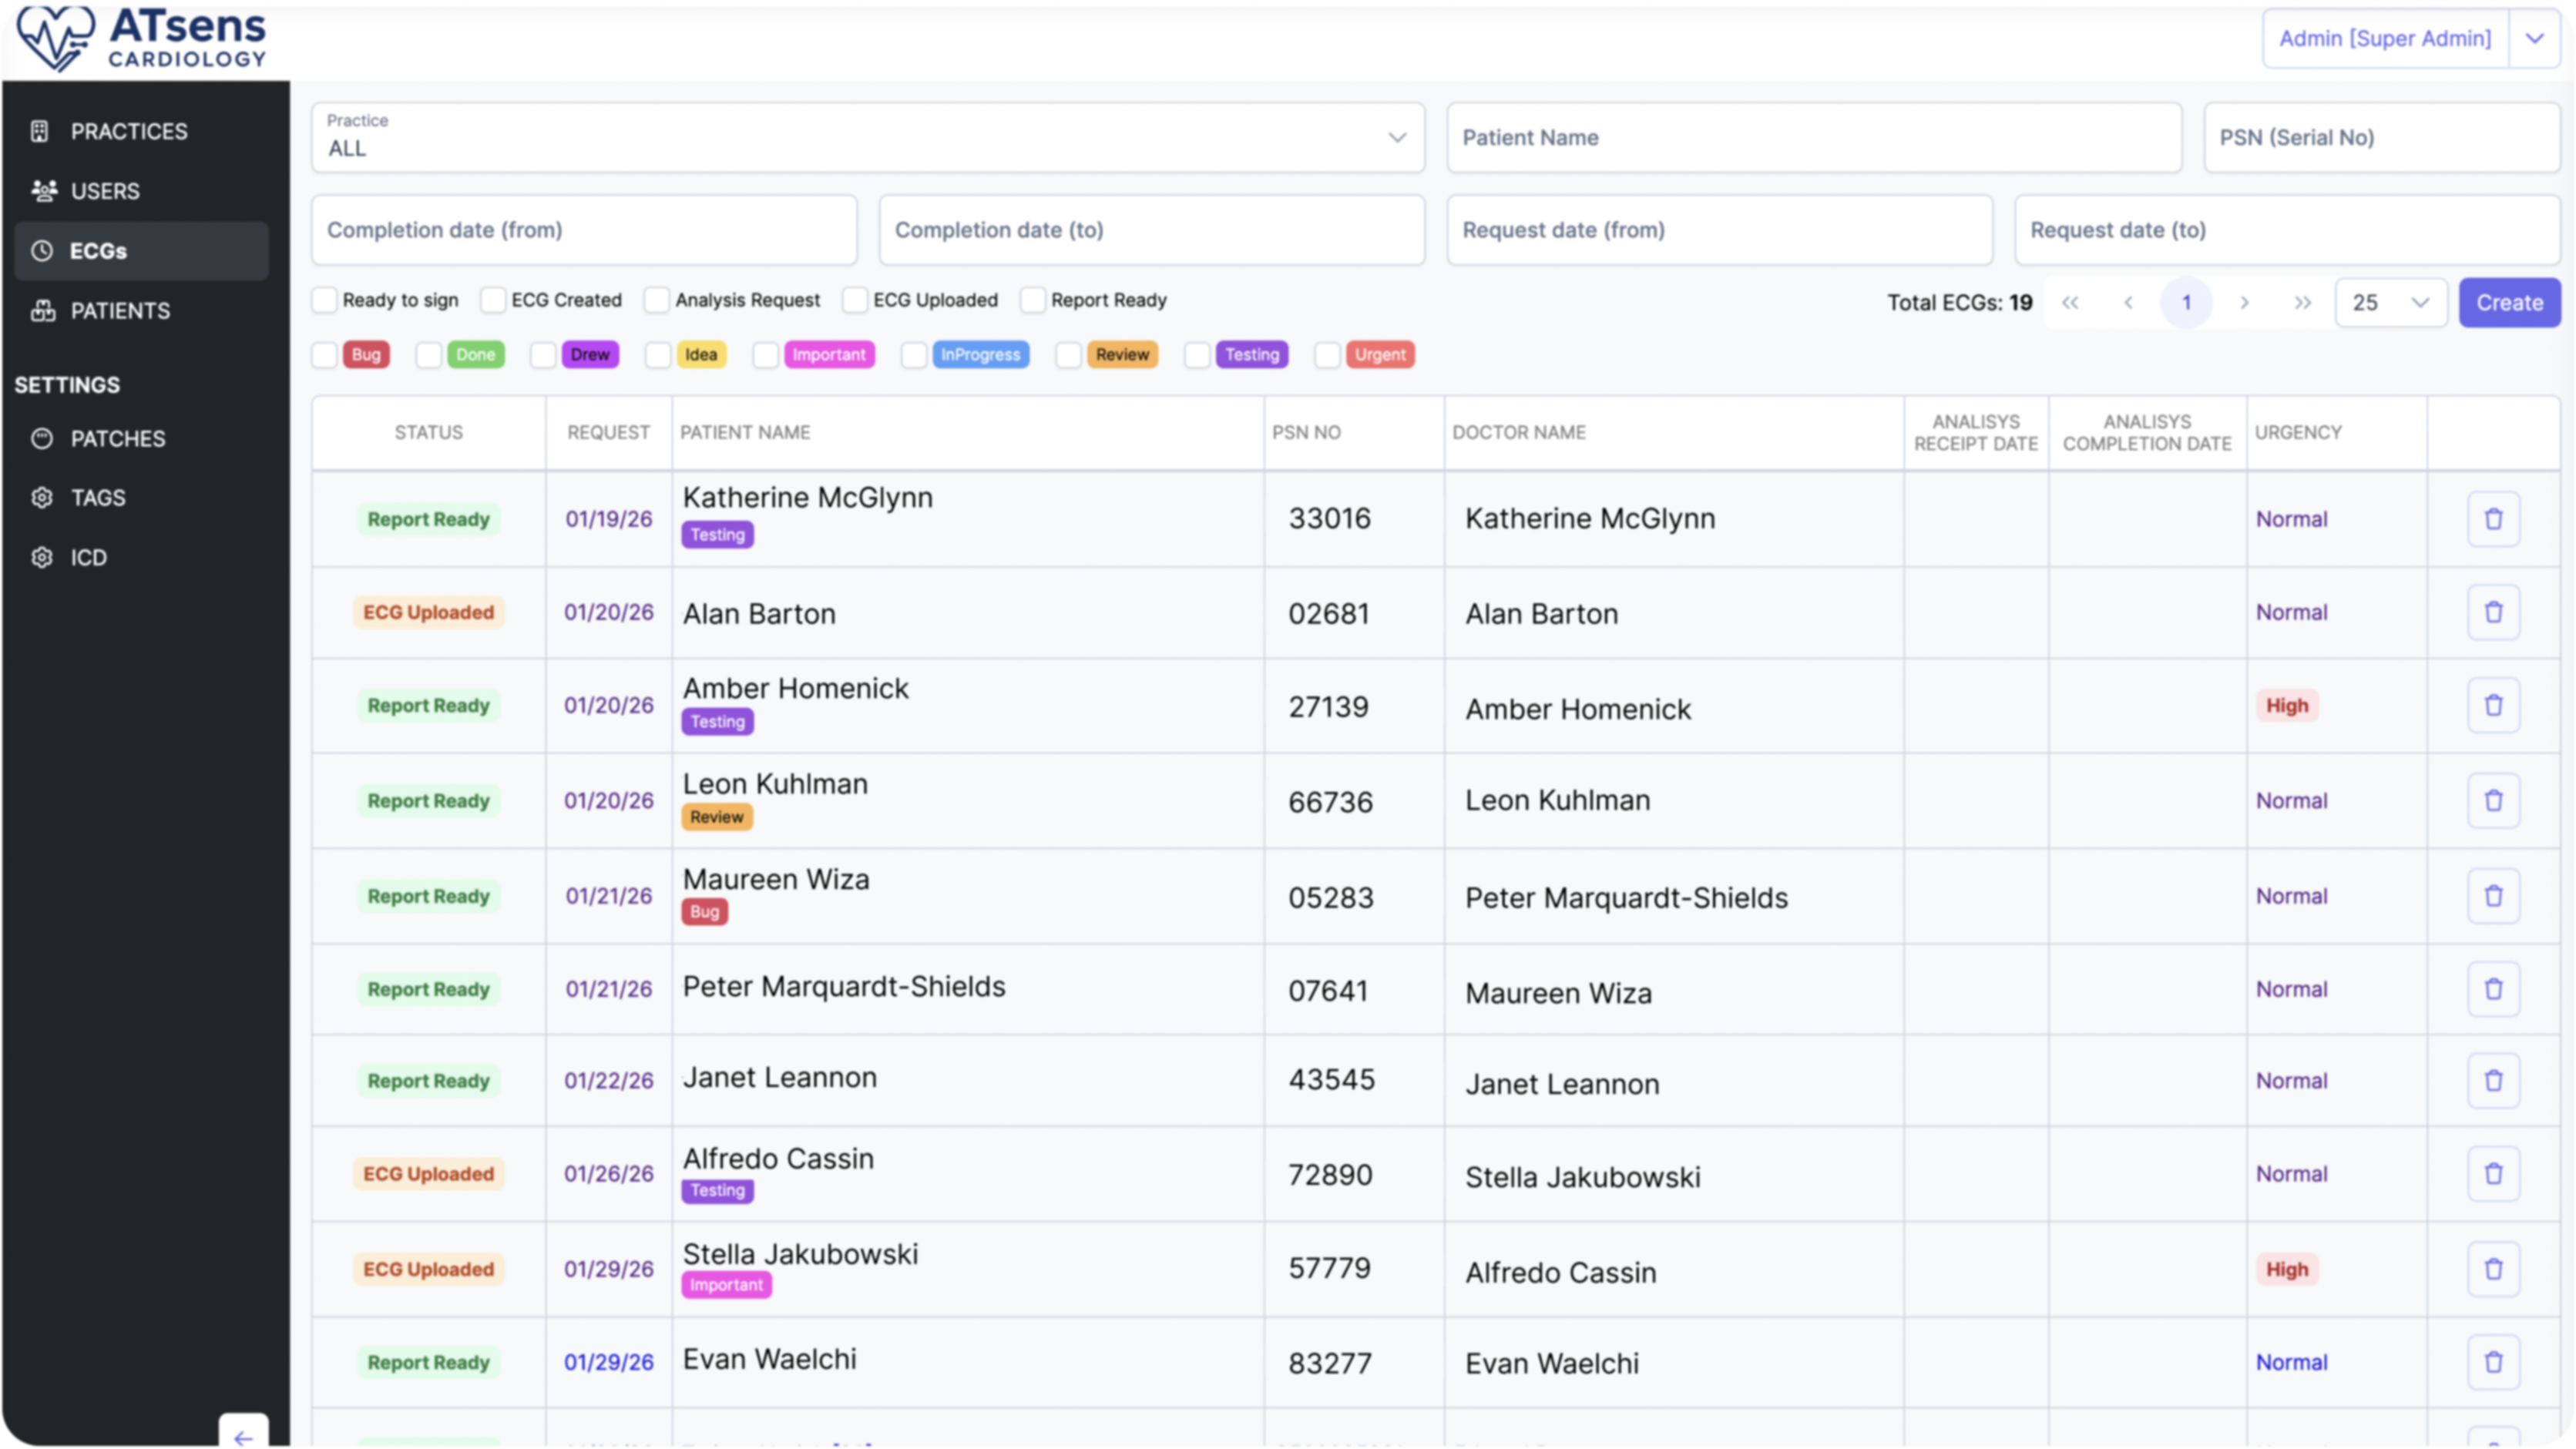Check the ECG Uploaded filter
This screenshot has width=2576, height=1449.
point(855,300)
